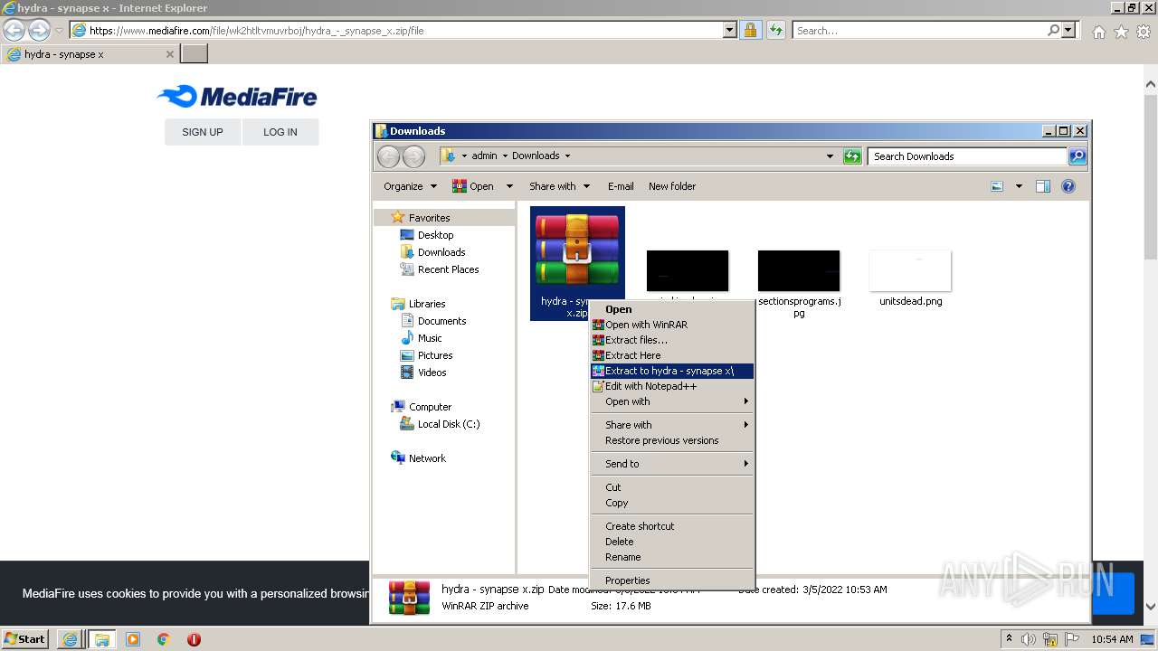Expand the Open button dropdown arrow
This screenshot has height=651, width=1158.
tap(509, 186)
